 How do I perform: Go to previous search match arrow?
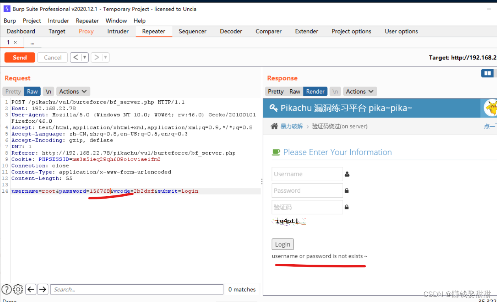[31, 289]
